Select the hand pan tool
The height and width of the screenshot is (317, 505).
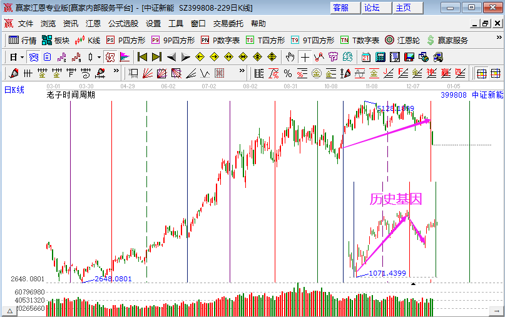[290, 58]
